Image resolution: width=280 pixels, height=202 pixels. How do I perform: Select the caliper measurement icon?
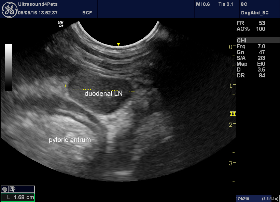coord(11,189)
